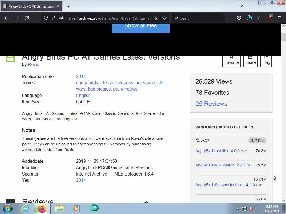Click the Forward arrow in toolbar

click(x=17, y=18)
